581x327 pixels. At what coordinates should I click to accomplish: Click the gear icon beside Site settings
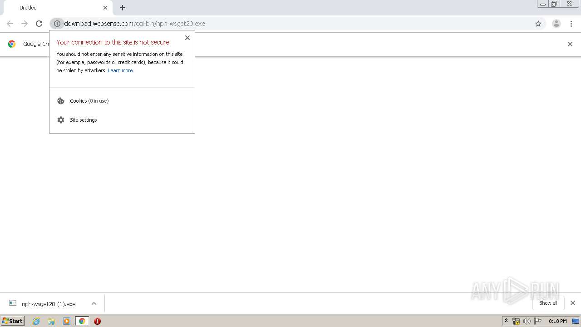pos(61,120)
